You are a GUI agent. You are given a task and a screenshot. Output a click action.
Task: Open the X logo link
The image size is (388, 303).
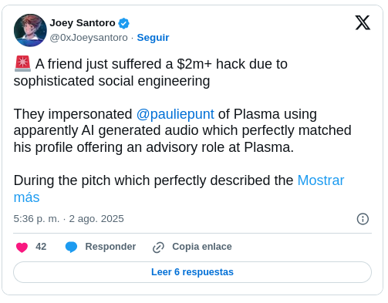click(x=363, y=23)
